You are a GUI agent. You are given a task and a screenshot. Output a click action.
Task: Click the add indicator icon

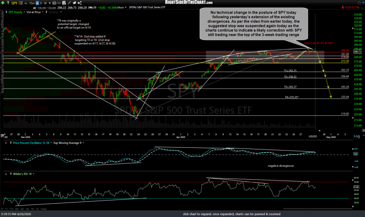[64, 3]
